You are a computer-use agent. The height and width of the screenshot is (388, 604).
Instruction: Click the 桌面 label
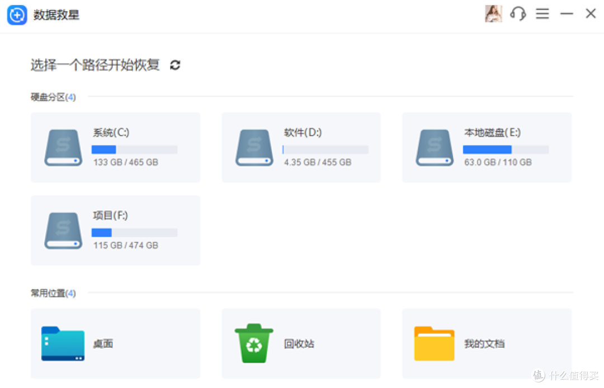click(x=103, y=344)
